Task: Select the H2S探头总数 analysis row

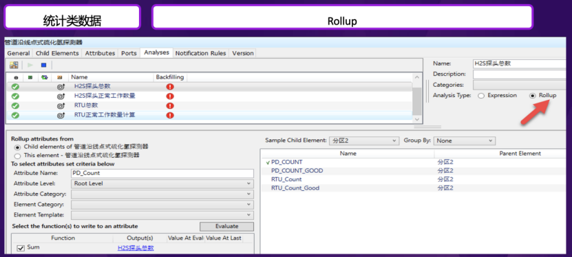Action: point(210,87)
